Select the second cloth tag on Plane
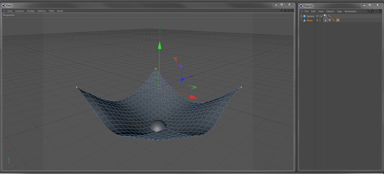 coord(330,20)
